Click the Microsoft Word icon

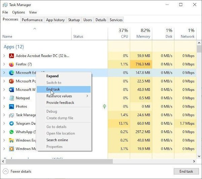[x=11, y=89]
